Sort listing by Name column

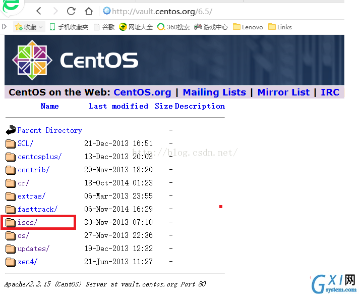pos(49,106)
